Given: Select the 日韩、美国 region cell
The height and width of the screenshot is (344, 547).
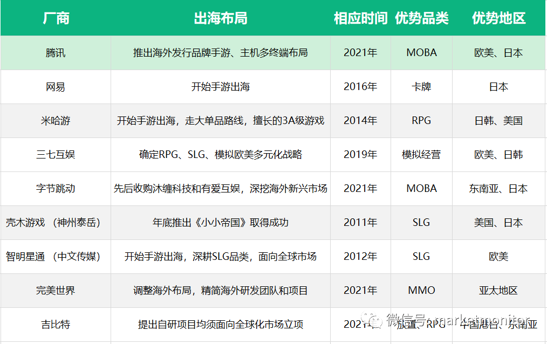Looking at the screenshot, I should click(x=498, y=121).
